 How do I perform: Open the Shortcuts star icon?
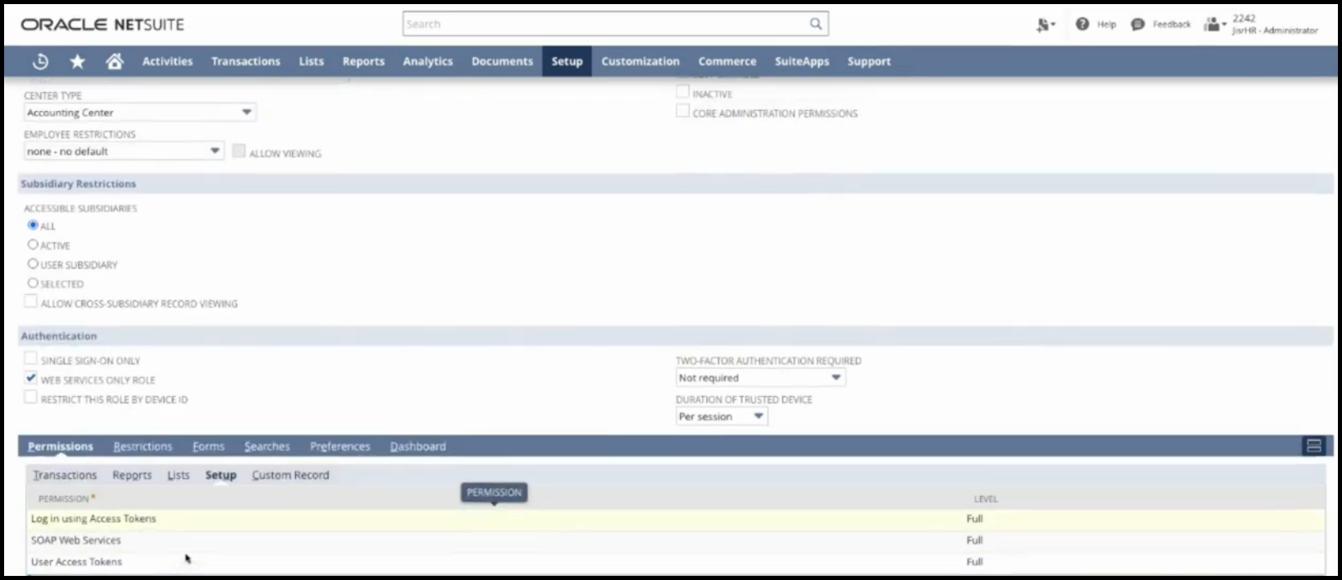coord(77,62)
